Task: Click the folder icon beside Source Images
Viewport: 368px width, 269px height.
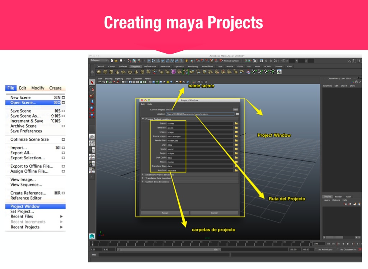Action: pos(236,136)
